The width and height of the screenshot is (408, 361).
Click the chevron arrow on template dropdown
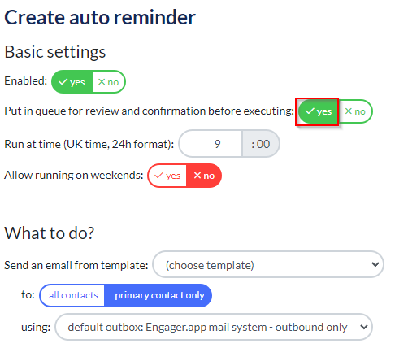(375, 264)
